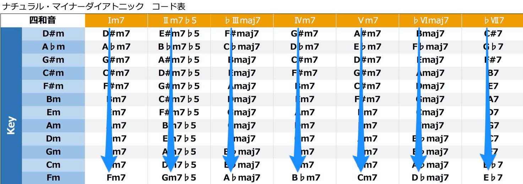523x184 pixels.
Task: Click Amaj7 in the C#m row
Action: [430, 73]
